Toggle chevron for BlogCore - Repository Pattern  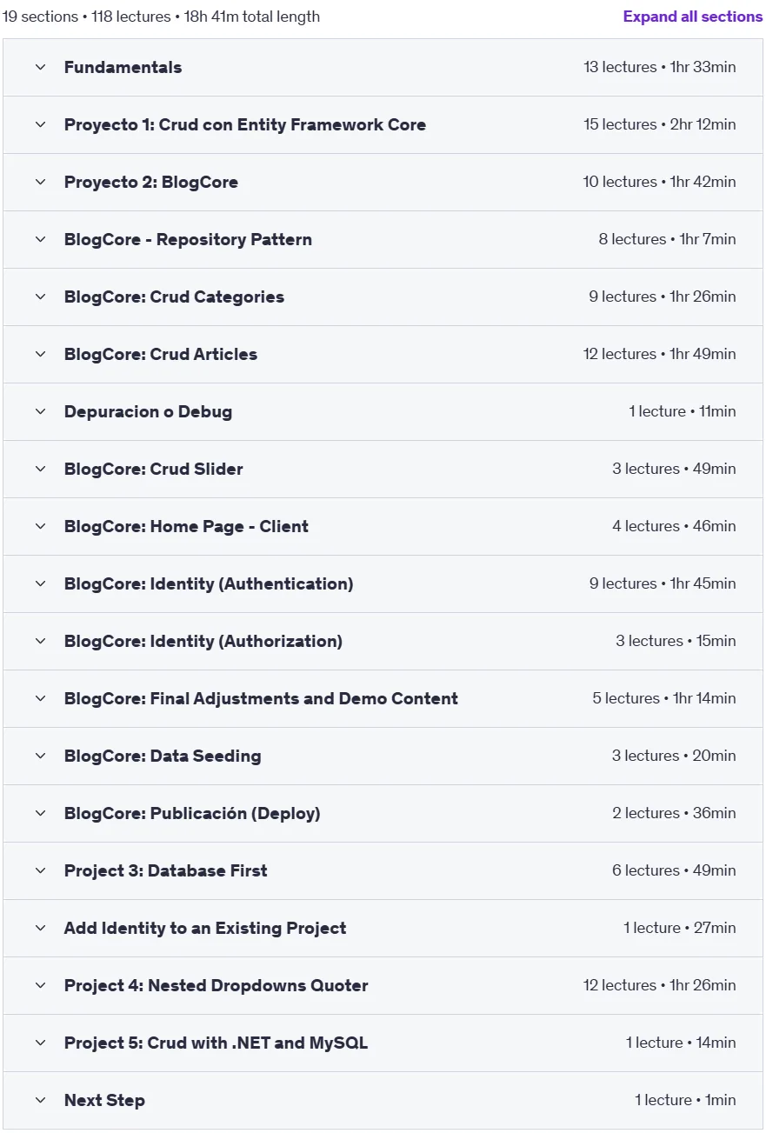pos(40,239)
